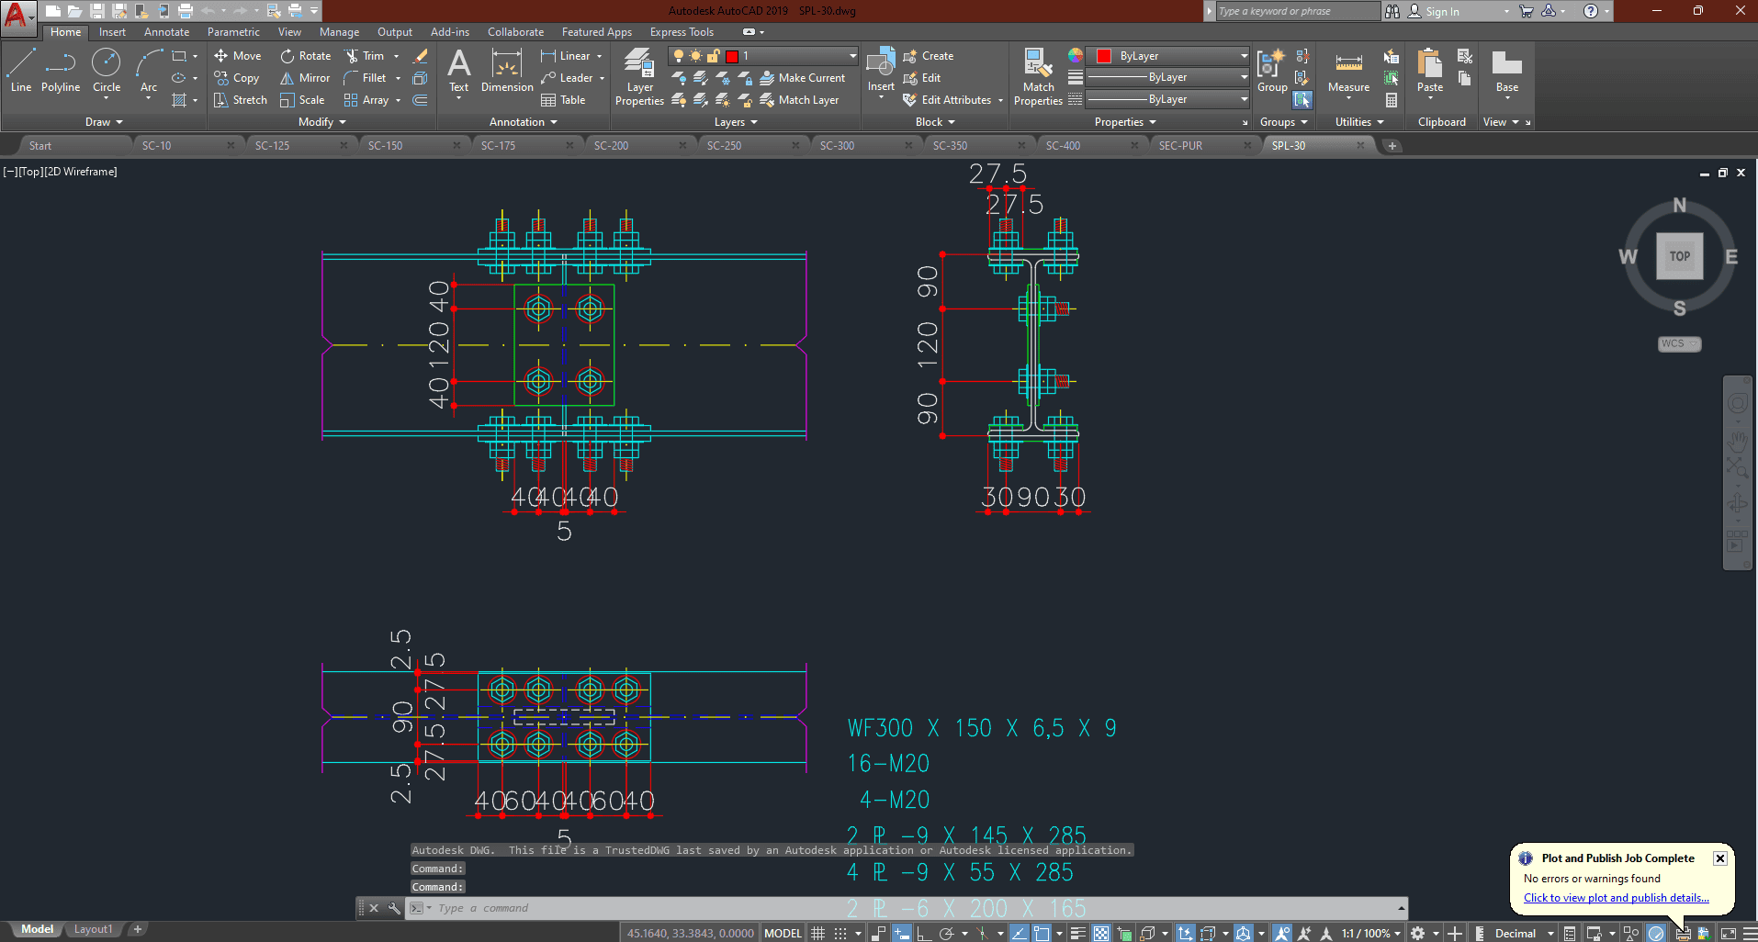The height and width of the screenshot is (942, 1758).
Task: Toggle group selection on/off button
Action: click(1302, 100)
